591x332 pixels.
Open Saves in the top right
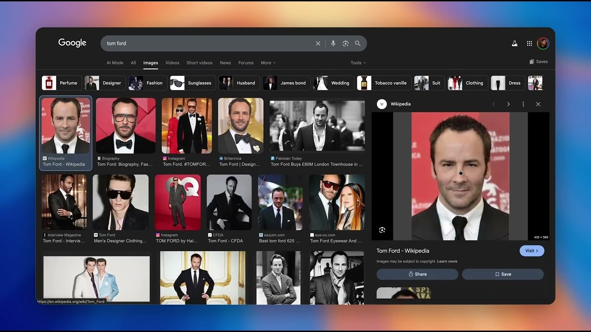(x=538, y=61)
